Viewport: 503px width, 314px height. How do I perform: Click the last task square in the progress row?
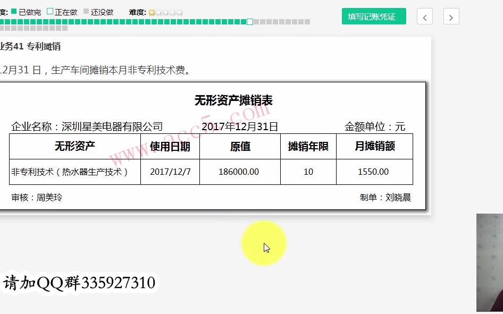pos(308,22)
